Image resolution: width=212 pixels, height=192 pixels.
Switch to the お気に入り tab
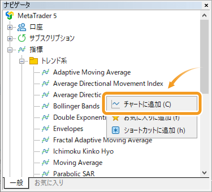49,183
